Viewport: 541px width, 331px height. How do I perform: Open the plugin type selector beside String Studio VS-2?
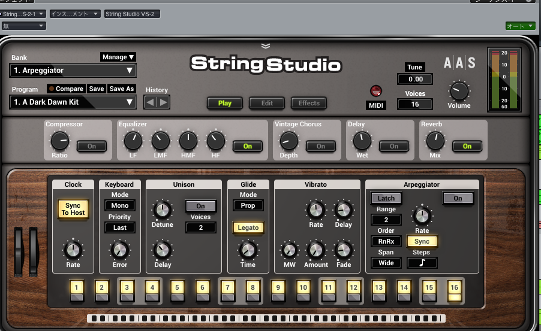pos(75,14)
